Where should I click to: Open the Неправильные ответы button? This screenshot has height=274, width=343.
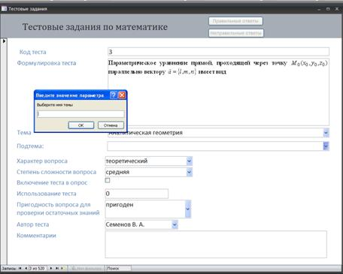coord(236,33)
